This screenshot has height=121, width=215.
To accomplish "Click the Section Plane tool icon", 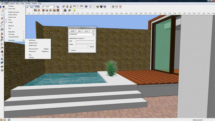I will click(113, 7).
